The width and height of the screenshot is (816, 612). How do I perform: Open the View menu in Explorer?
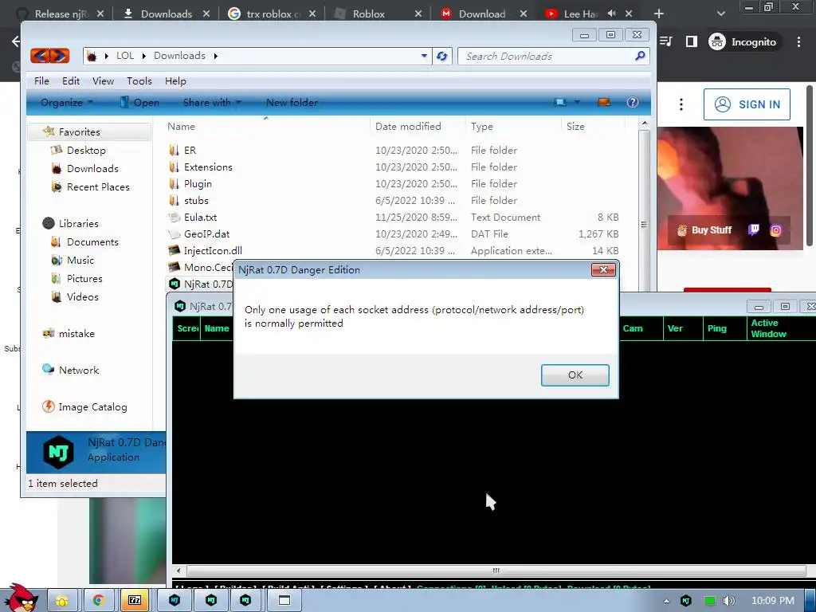(x=103, y=81)
